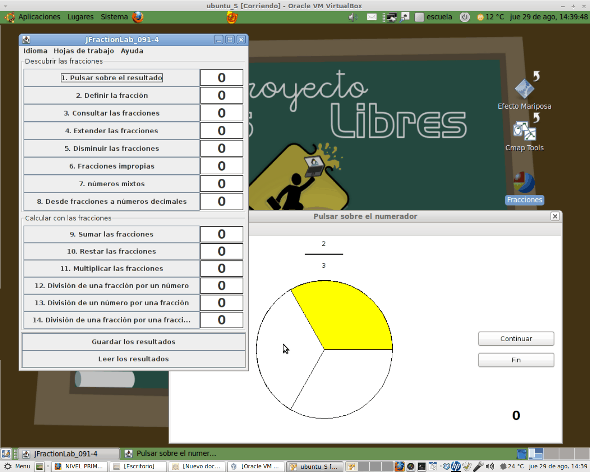Open the mail envelope icon in panel
The width and height of the screenshot is (590, 472).
tap(372, 17)
